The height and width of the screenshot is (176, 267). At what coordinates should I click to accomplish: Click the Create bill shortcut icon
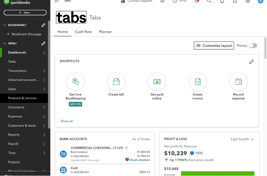[x=116, y=82]
